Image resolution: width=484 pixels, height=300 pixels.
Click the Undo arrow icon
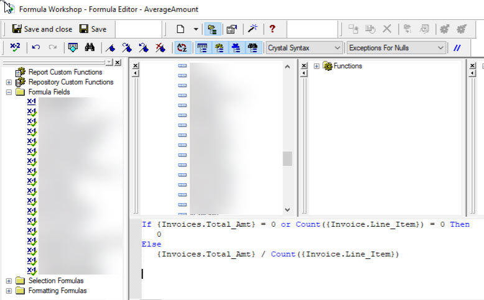pos(36,47)
